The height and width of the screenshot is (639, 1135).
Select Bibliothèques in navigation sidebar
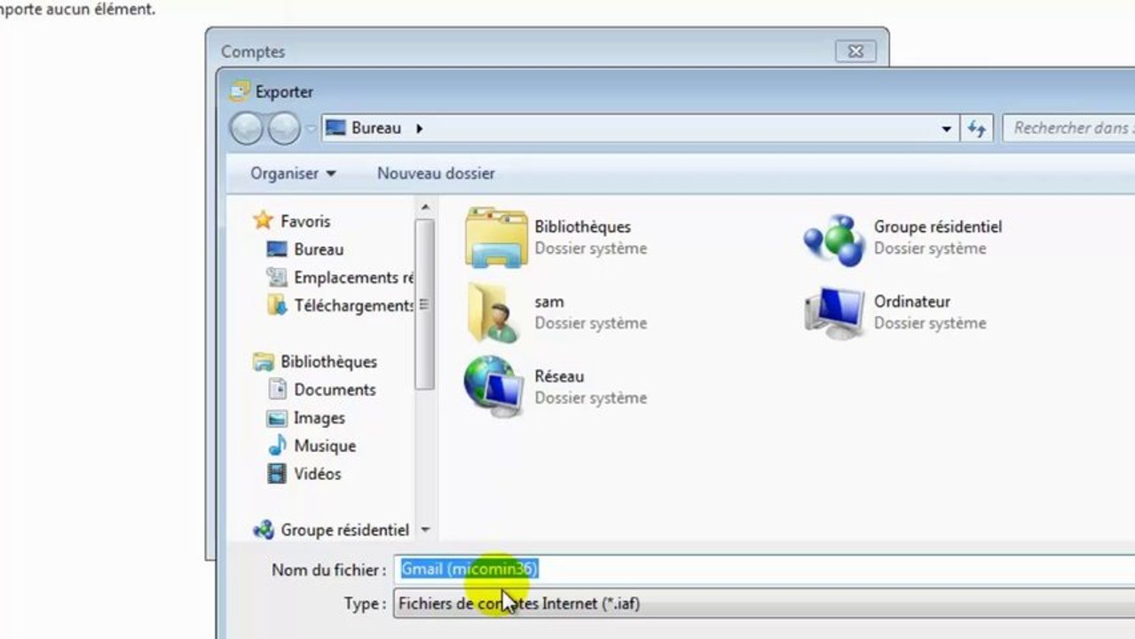tap(328, 361)
